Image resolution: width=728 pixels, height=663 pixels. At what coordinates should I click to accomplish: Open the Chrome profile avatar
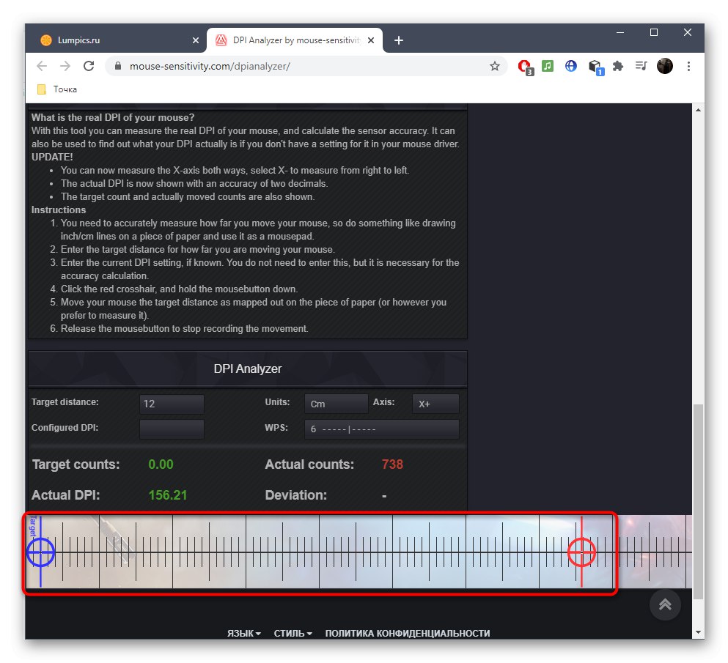[665, 66]
